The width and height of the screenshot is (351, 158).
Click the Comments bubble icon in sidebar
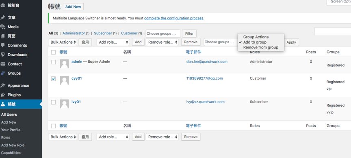tap(3, 45)
